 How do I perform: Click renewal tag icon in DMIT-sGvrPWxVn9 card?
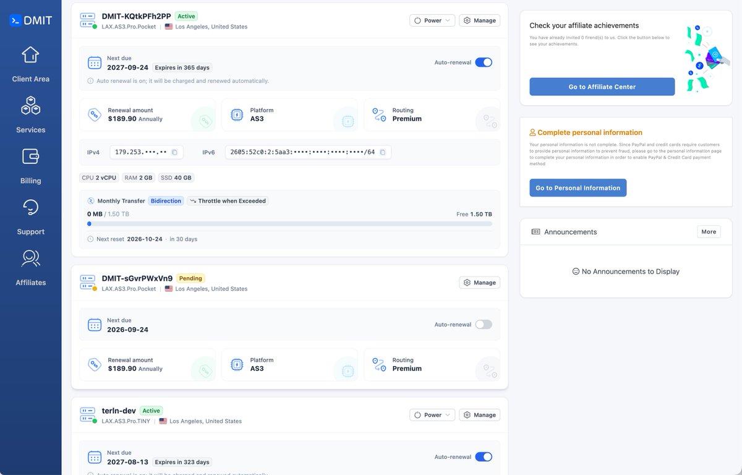point(95,364)
